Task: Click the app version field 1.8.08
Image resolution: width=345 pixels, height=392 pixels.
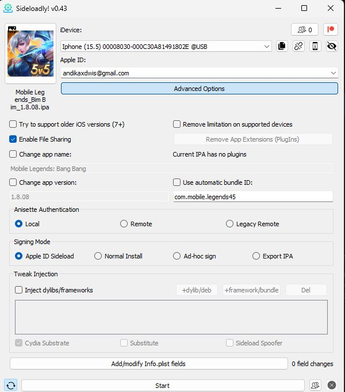Action: 89,197
